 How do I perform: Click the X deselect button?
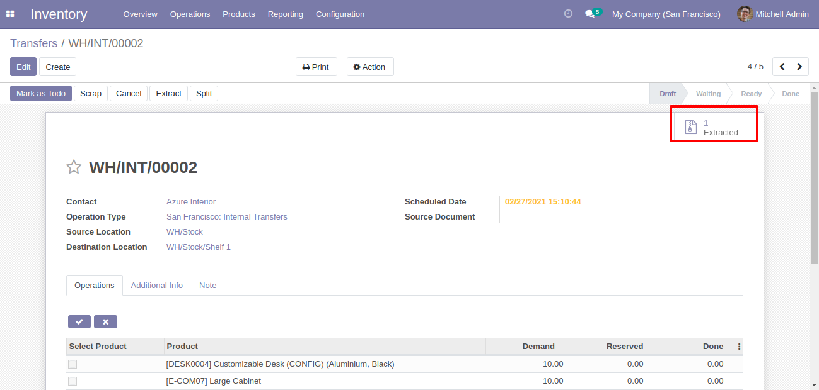[x=105, y=321]
